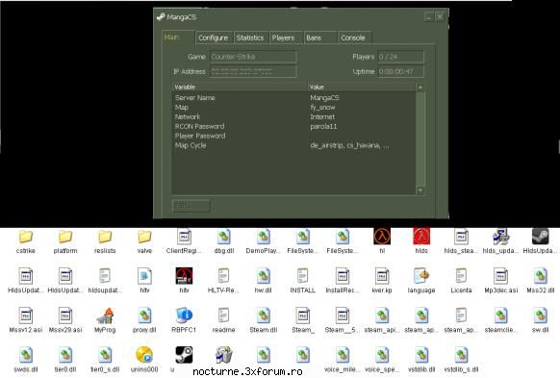Select the Player Password row

click(293, 136)
